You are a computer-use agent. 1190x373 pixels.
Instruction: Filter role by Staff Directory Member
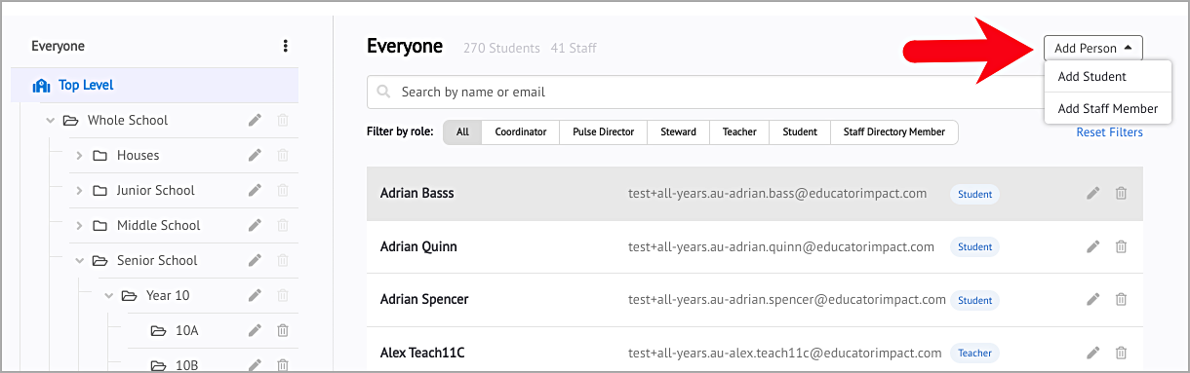893,132
